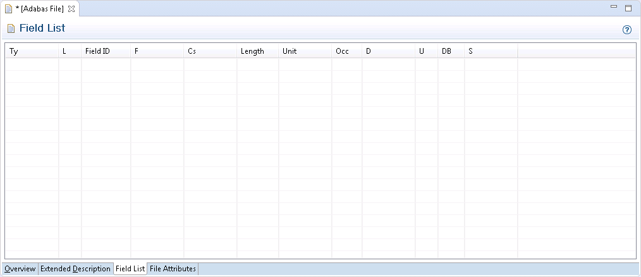Click the Length column header
Viewport: 641px width, 277px height.
[257, 51]
